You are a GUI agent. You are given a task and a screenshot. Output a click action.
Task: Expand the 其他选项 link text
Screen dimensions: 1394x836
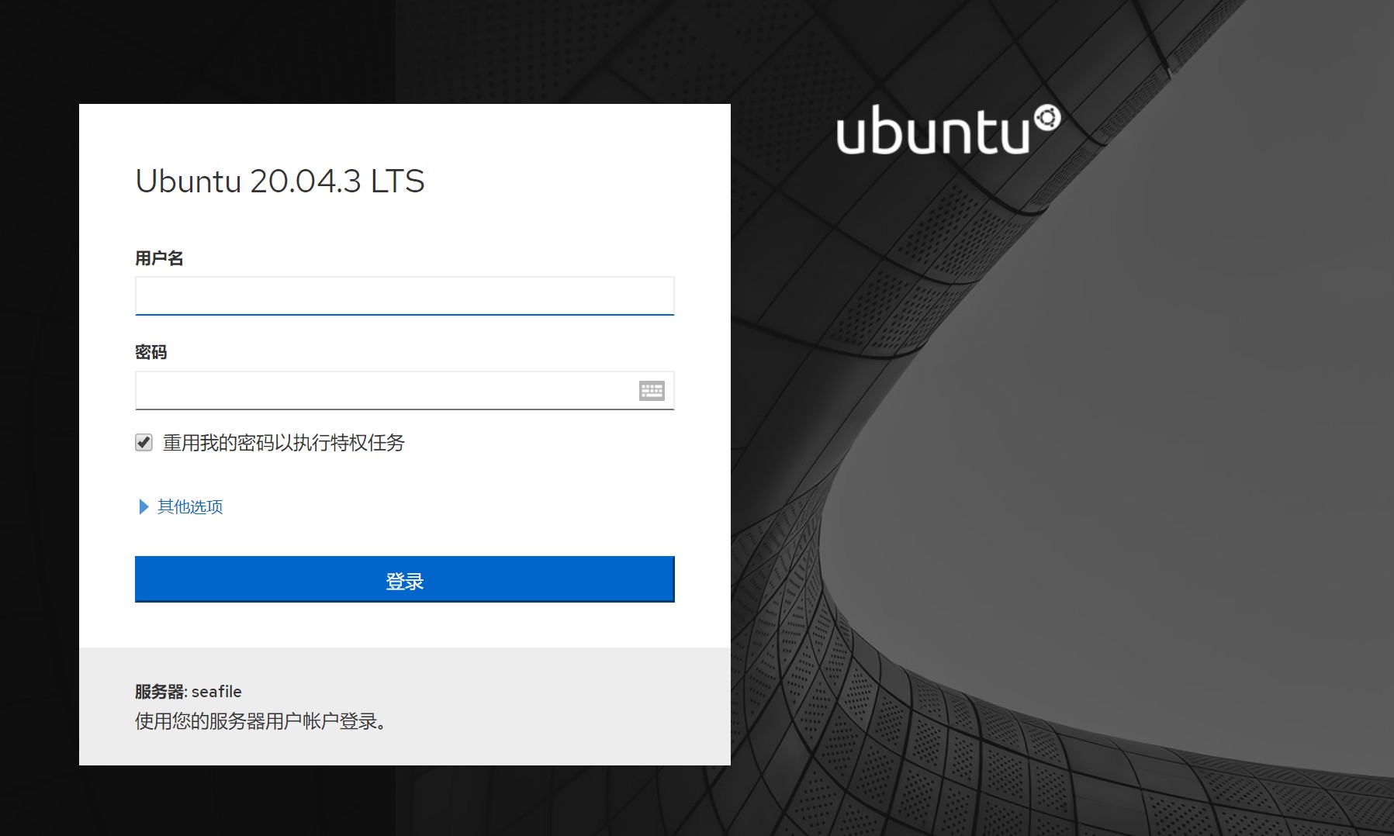point(190,507)
